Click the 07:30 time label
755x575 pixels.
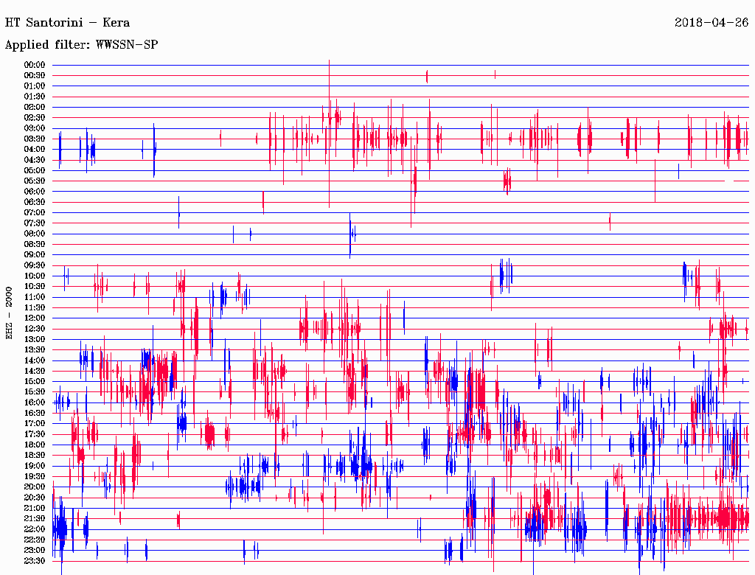coord(35,223)
